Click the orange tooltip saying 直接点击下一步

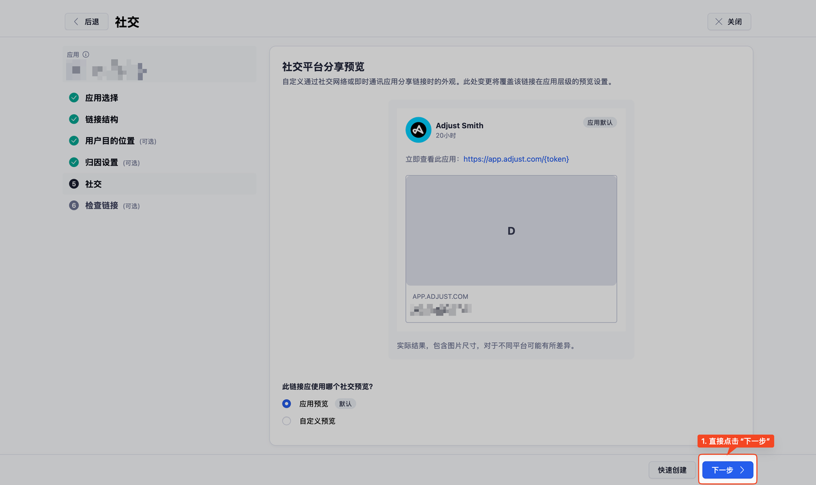click(736, 440)
